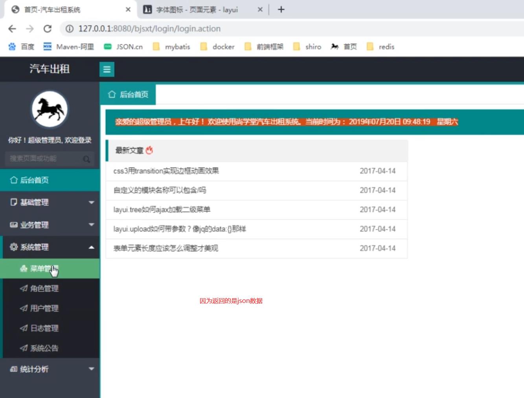Click the 汽车出租 logo title
Screen dimensions: 524x398
(x=50, y=69)
